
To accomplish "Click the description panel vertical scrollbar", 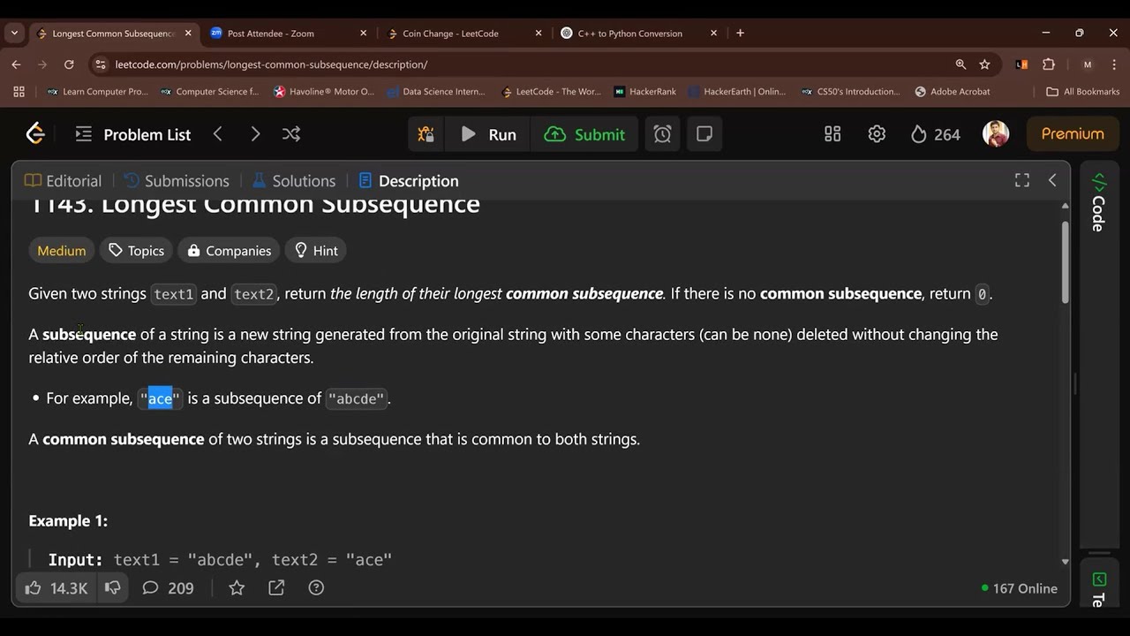I will pyautogui.click(x=1065, y=261).
